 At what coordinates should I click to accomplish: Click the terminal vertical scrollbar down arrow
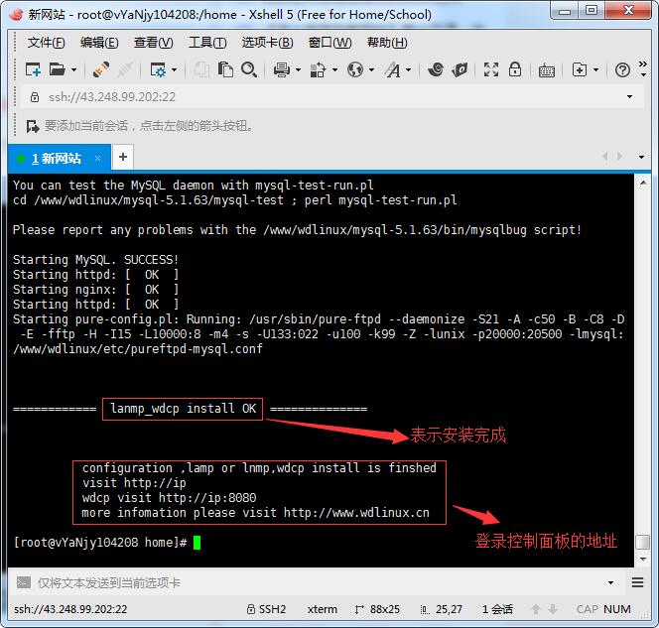643,559
